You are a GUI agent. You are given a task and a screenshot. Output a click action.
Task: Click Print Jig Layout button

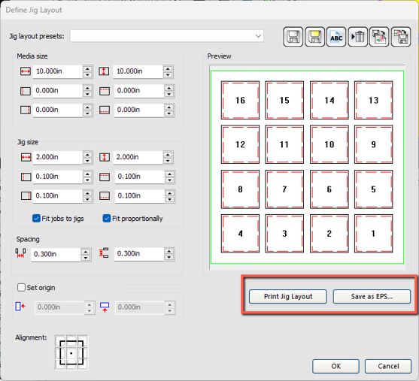tap(288, 296)
